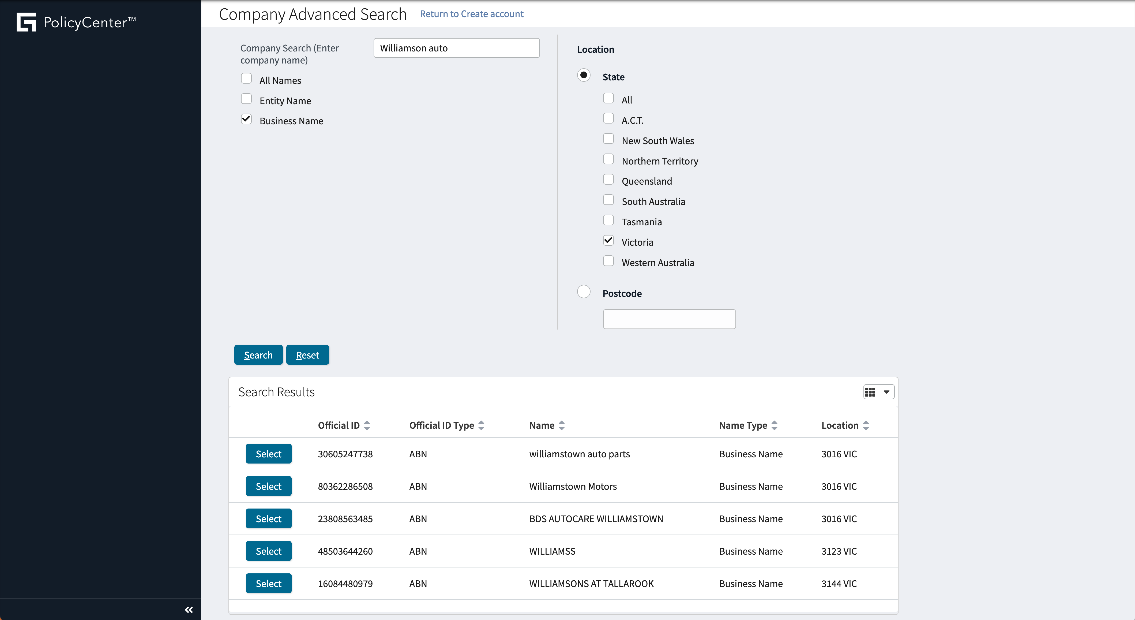Click Return to Create account link
Screen dimensions: 1135x620
click(x=471, y=14)
